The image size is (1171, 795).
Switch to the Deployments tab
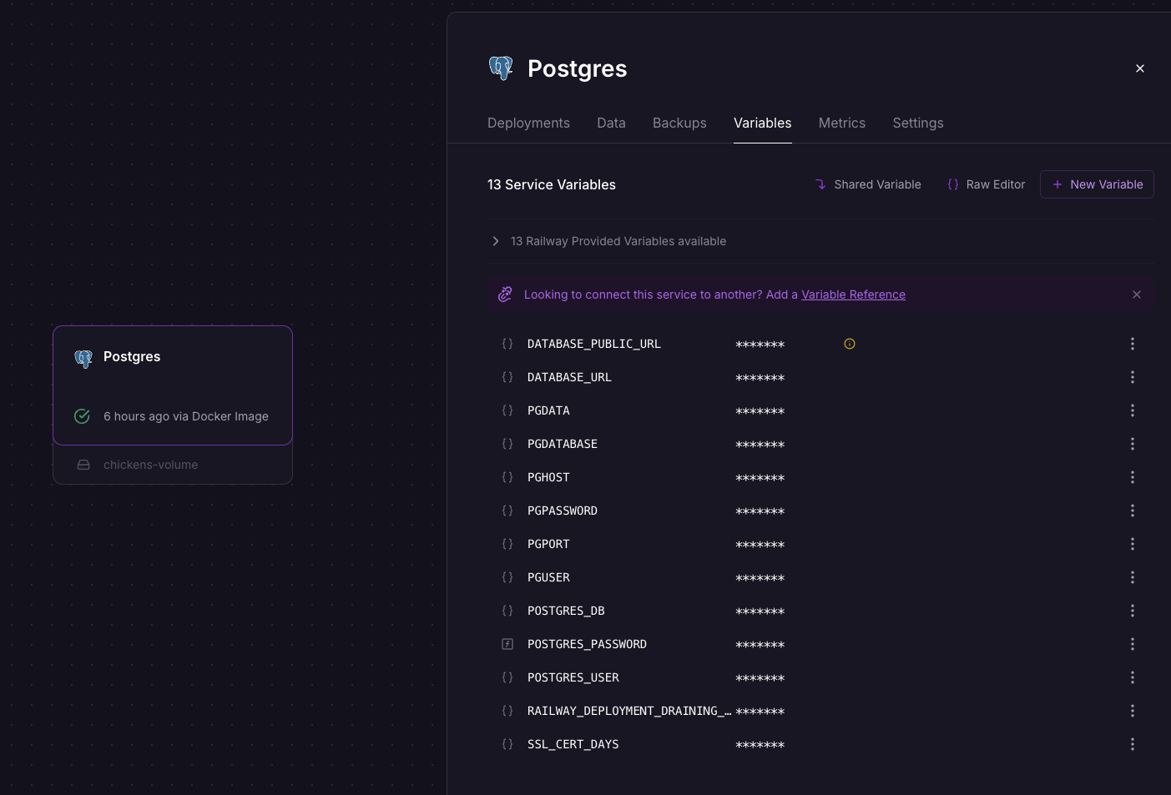tap(528, 123)
